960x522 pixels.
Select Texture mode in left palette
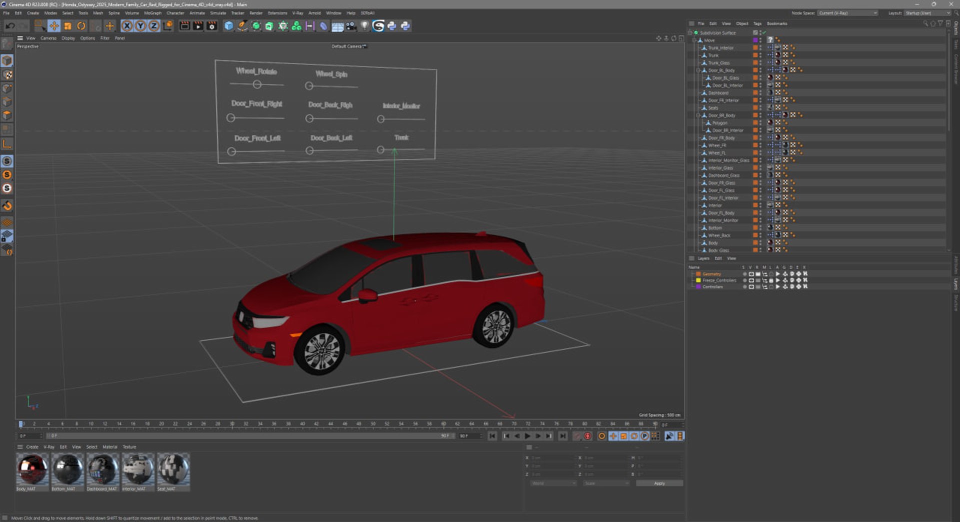[7, 74]
